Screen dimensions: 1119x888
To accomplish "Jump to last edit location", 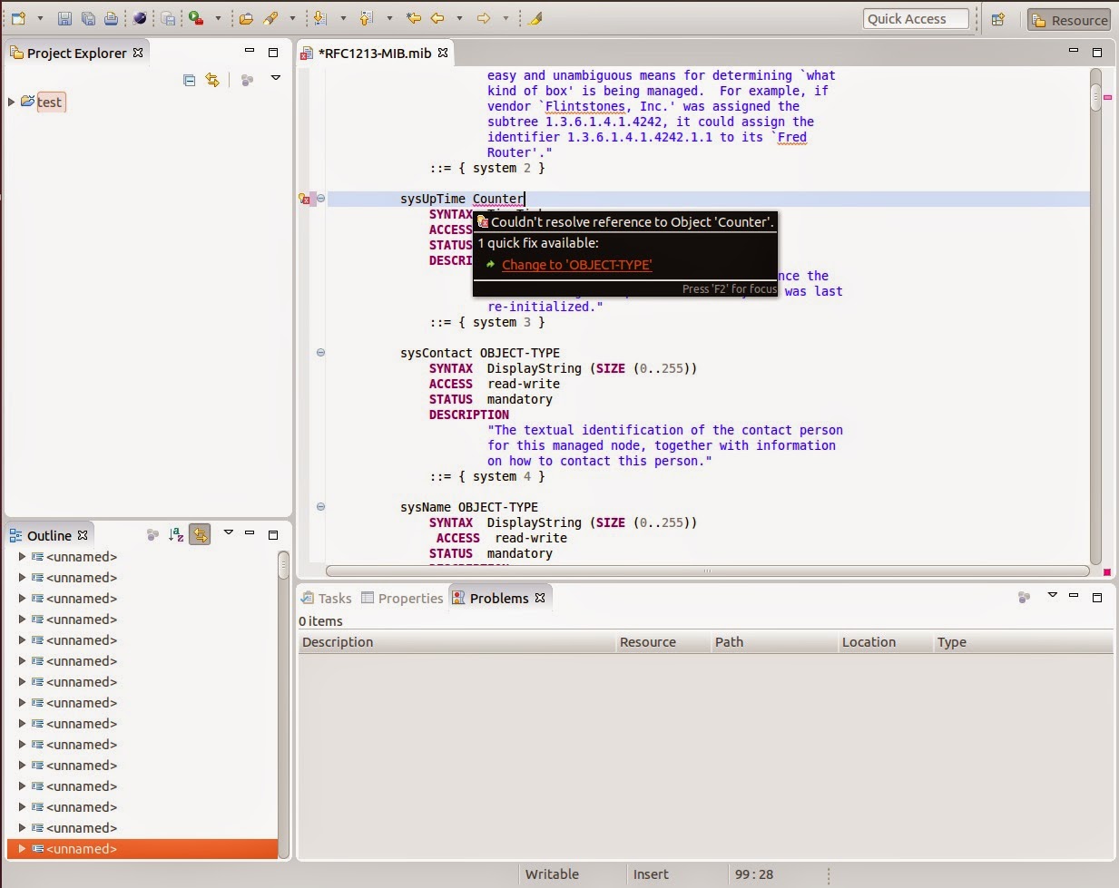I will click(x=414, y=18).
